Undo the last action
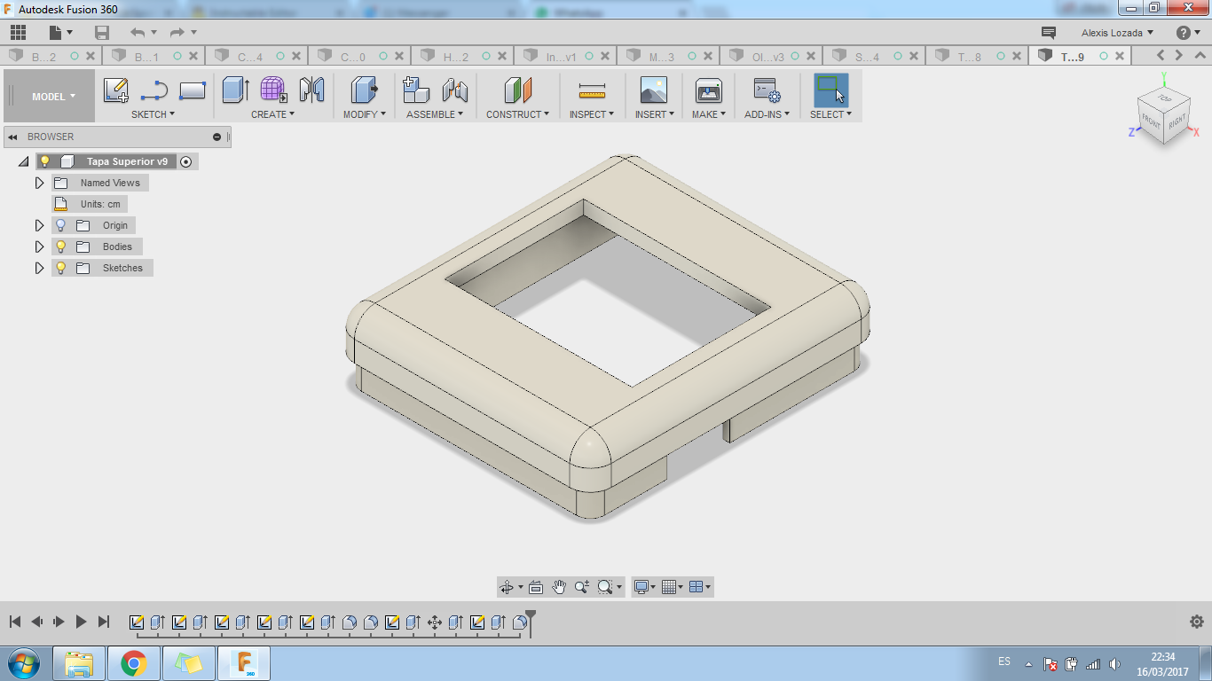The height and width of the screenshot is (681, 1212). 138,33
